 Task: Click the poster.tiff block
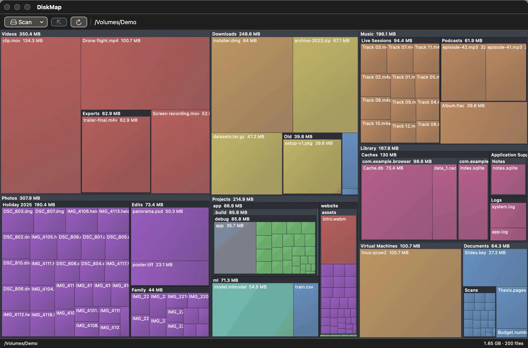point(170,273)
